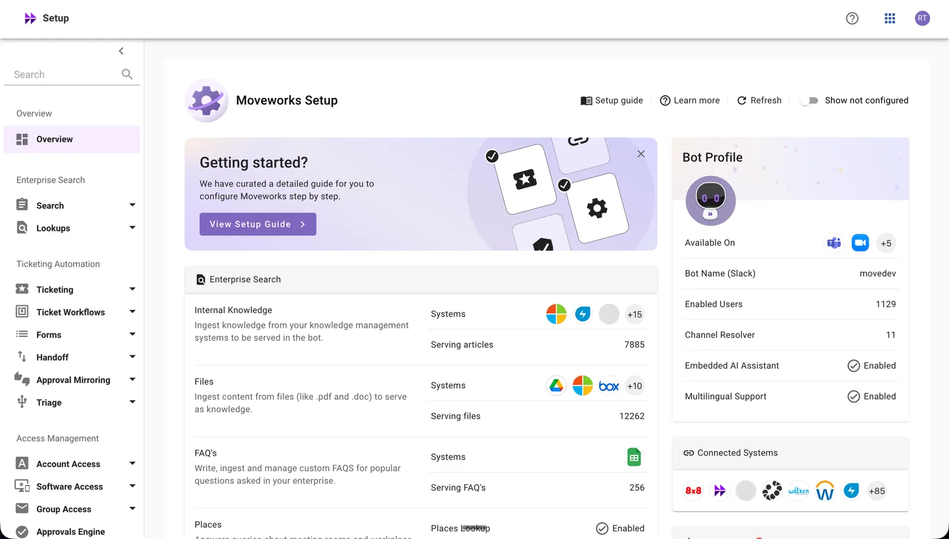Collapse the sidebar with the chevron
This screenshot has height=539, width=949.
tap(121, 51)
